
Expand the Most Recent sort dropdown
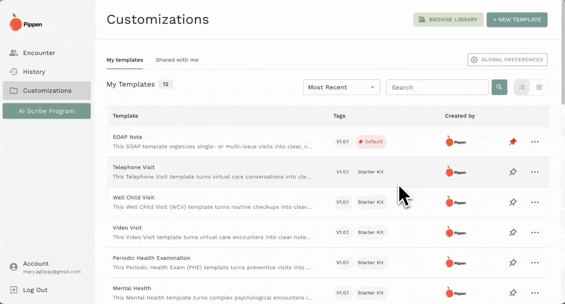point(341,87)
